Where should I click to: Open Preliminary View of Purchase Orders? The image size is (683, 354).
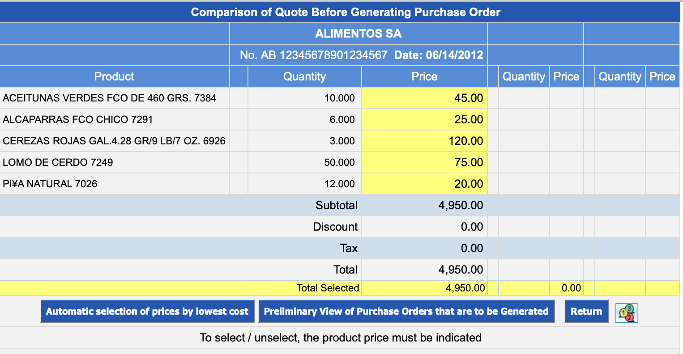(406, 312)
